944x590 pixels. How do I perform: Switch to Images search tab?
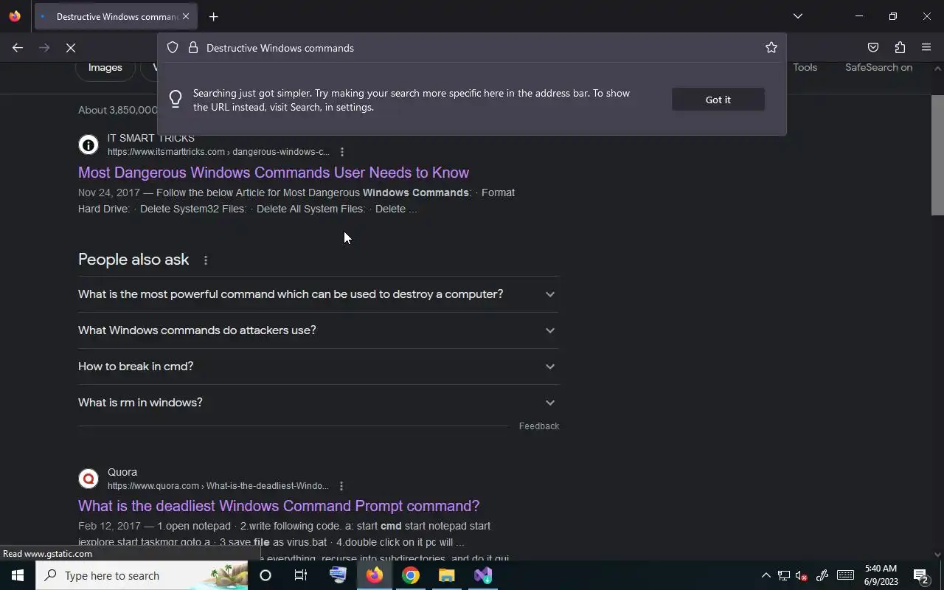(x=105, y=67)
